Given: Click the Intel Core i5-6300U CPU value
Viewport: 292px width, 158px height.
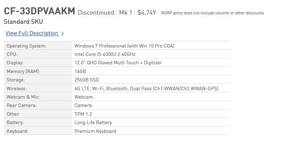Looking at the screenshot, I should tap(105, 55).
